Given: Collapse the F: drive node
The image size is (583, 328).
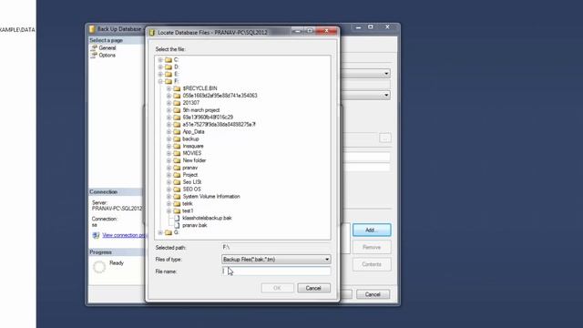Looking at the screenshot, I should [x=160, y=81].
